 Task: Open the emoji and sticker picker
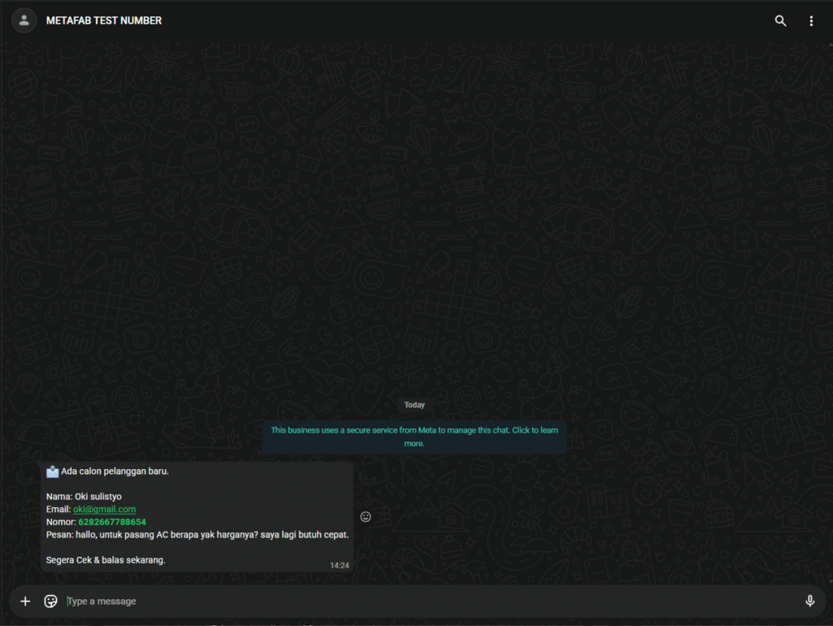pyautogui.click(x=50, y=601)
